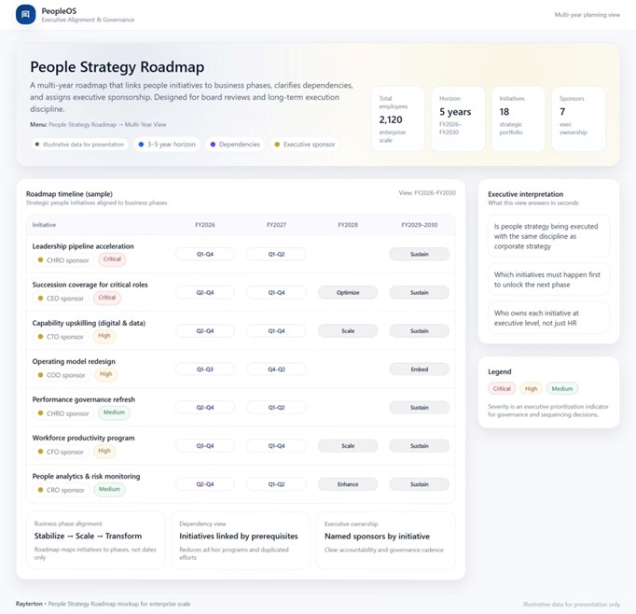Click the Critical legend badge
Screen dimensions: 636x614
[502, 389]
